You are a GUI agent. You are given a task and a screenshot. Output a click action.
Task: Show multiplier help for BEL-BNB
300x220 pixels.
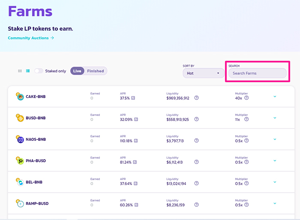click(x=246, y=184)
